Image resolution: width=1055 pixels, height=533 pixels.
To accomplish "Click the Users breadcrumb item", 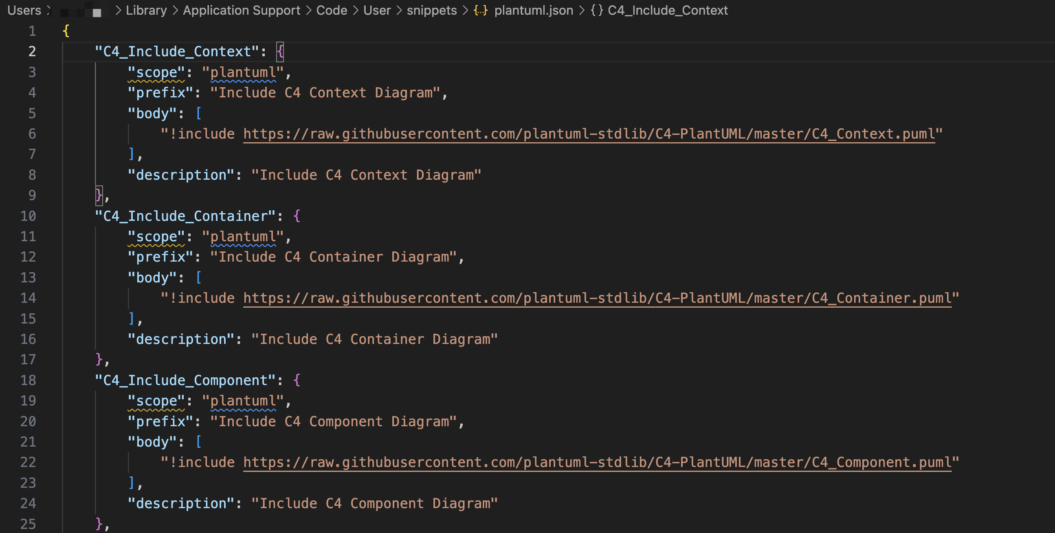I will click(24, 10).
